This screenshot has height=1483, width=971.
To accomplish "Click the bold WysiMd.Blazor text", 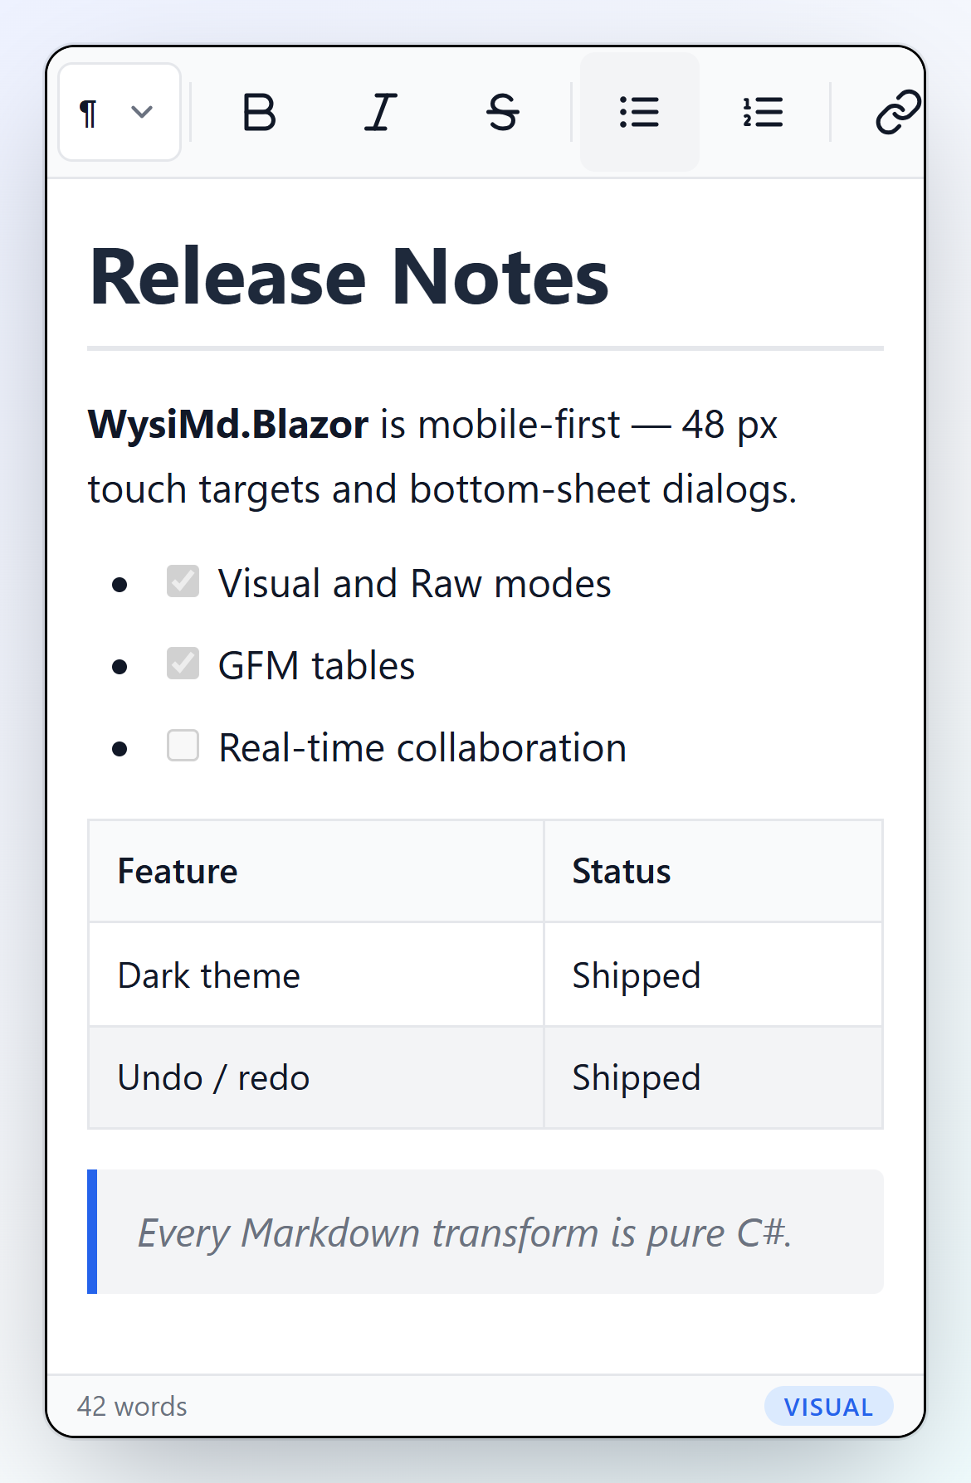I will click(228, 425).
